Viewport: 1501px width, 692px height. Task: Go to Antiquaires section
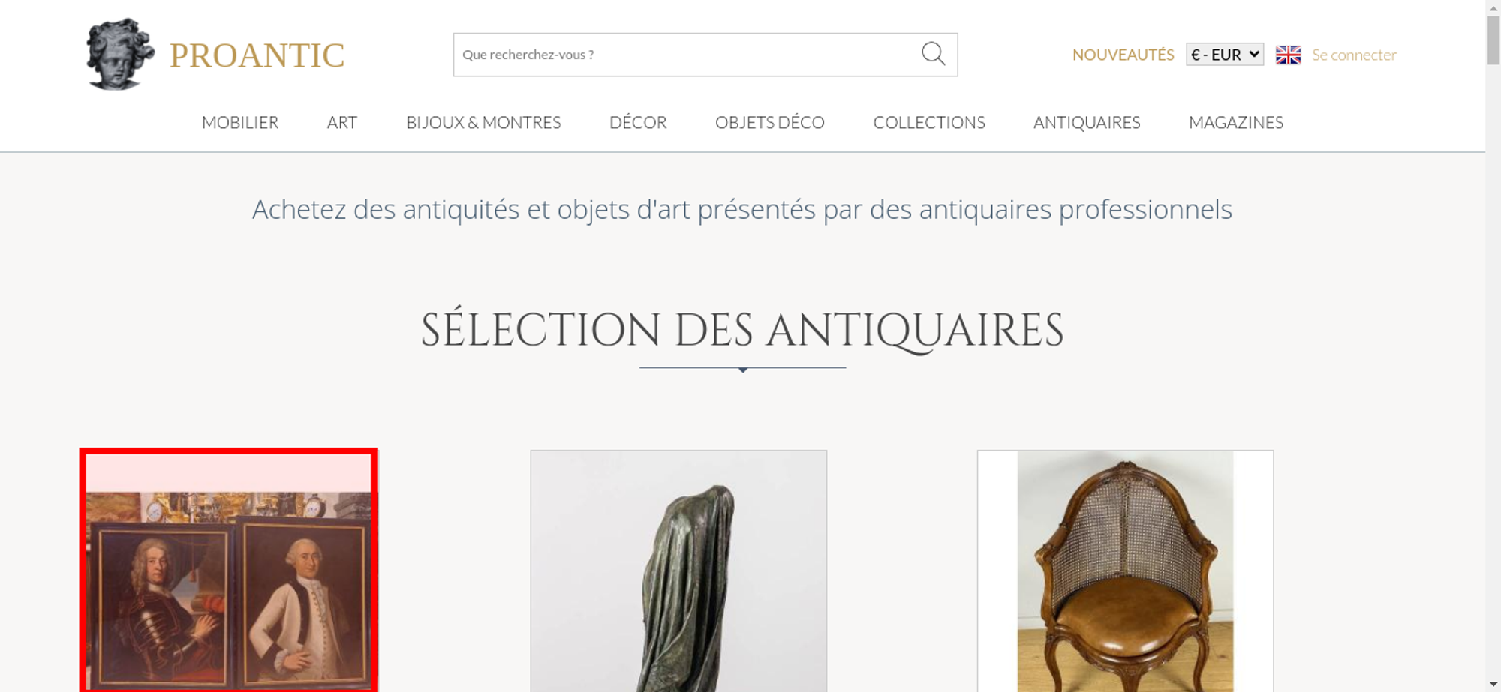[1087, 122]
